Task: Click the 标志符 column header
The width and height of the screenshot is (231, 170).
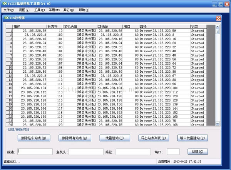Action: tap(55, 27)
